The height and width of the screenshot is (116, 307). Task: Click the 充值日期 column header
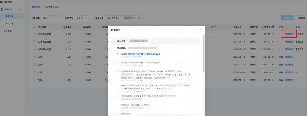point(237,27)
